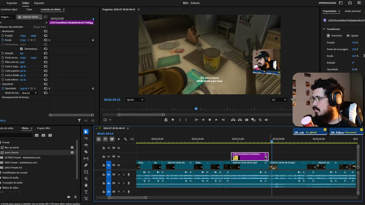Toggle comparison view in Program monitor

pos(253,120)
